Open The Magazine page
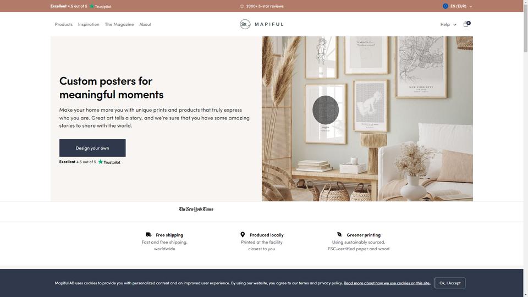The width and height of the screenshot is (528, 297). pos(119,24)
